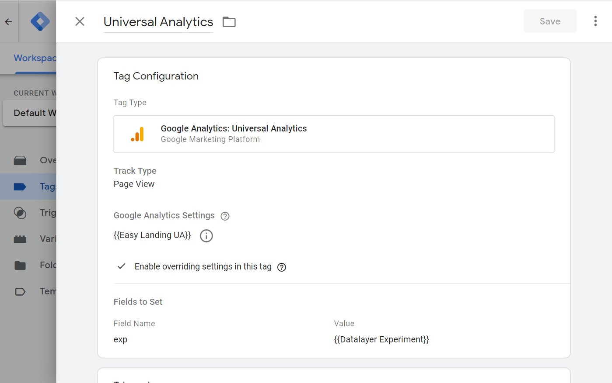Click the Google Marketing Platform subtitle

coord(210,139)
